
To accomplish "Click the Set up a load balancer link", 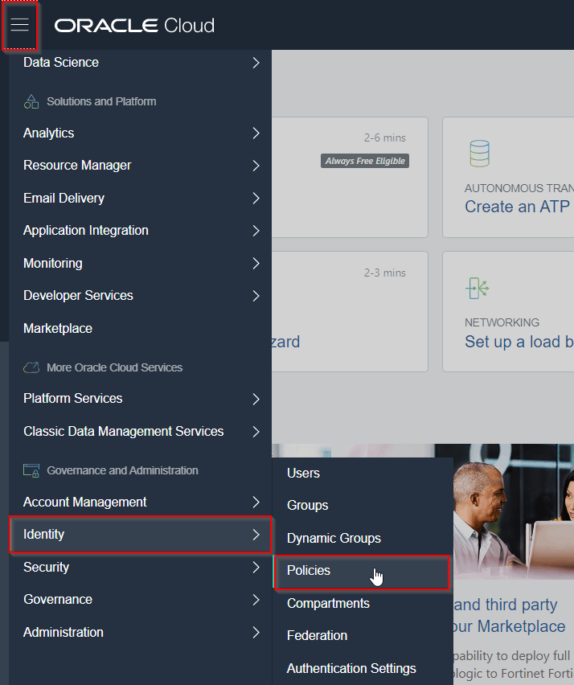I will pyautogui.click(x=519, y=342).
